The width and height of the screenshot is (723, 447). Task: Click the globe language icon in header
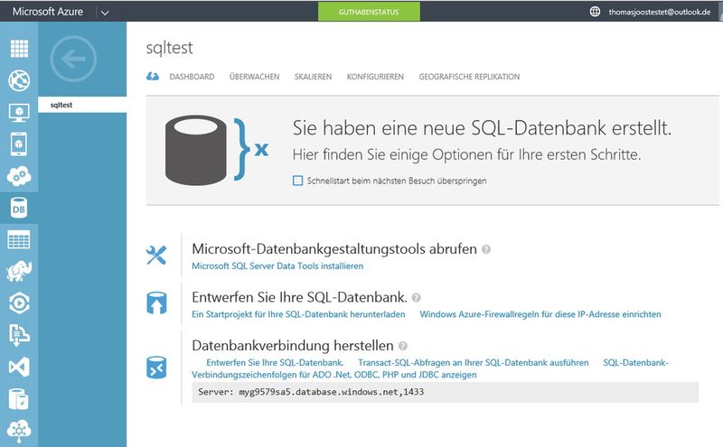[x=595, y=12]
